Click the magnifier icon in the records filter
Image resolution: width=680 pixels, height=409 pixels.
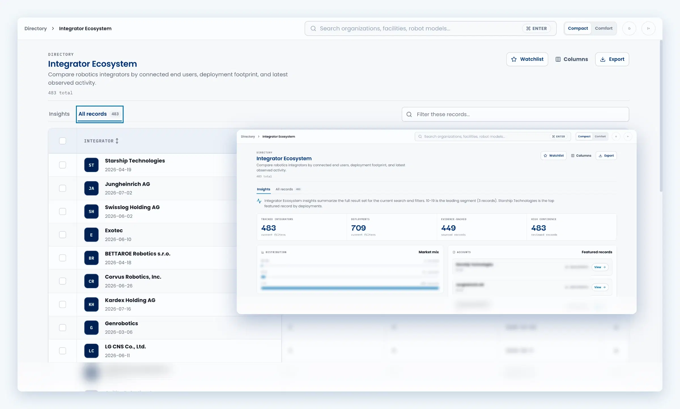[x=409, y=114]
